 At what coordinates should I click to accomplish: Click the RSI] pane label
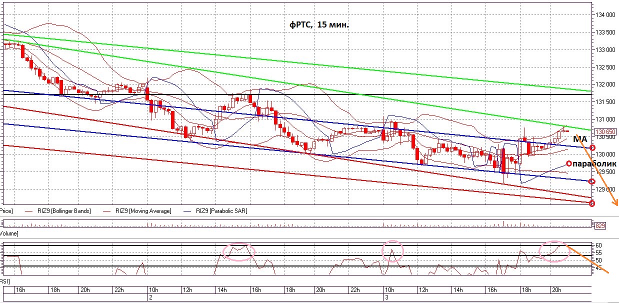[5, 282]
